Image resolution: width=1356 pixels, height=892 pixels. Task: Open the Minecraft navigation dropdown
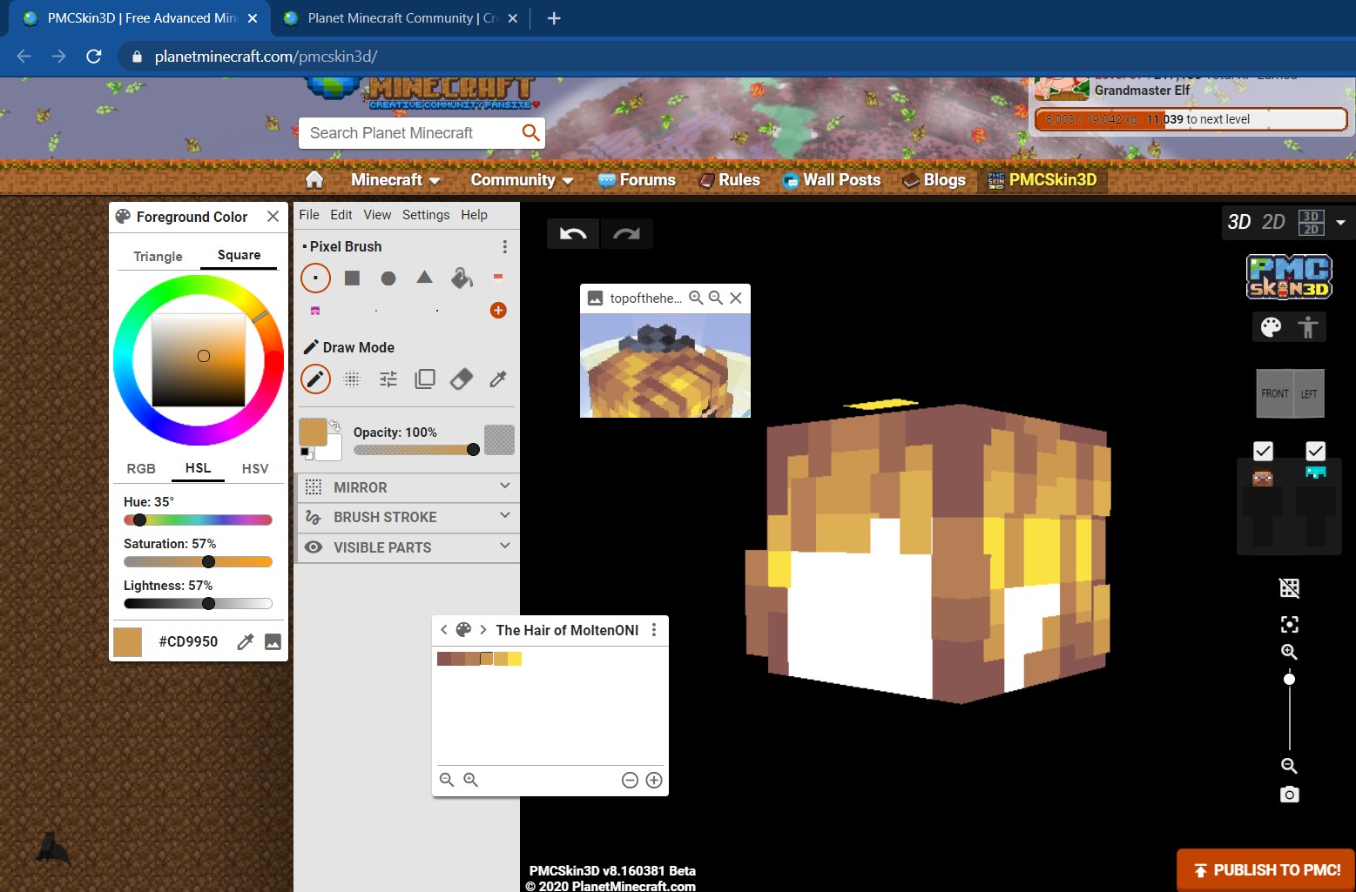[x=395, y=180]
